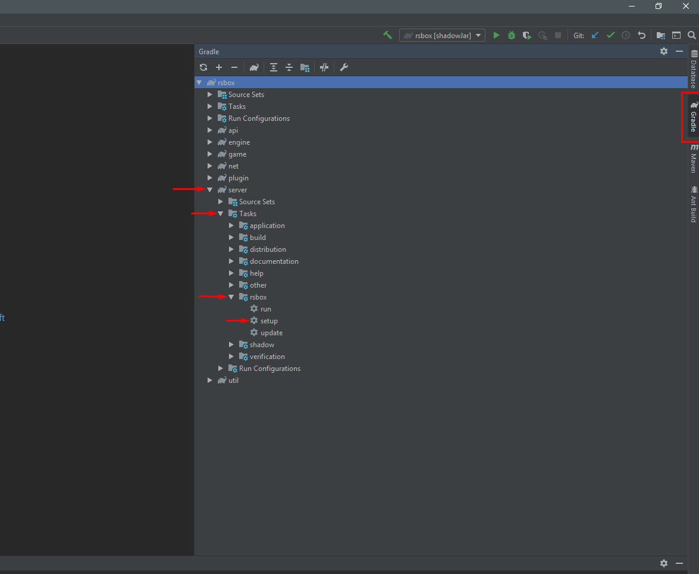The width and height of the screenshot is (699, 574).
Task: Collapse the root rsbox project node
Action: coord(199,83)
